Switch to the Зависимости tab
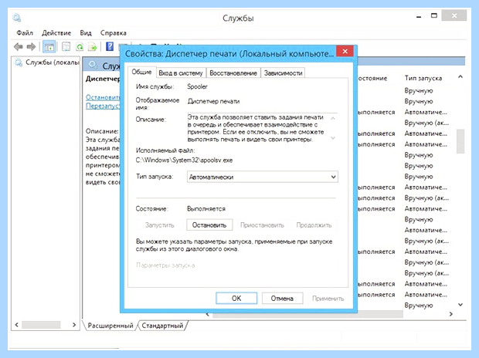The width and height of the screenshot is (479, 358). [284, 73]
